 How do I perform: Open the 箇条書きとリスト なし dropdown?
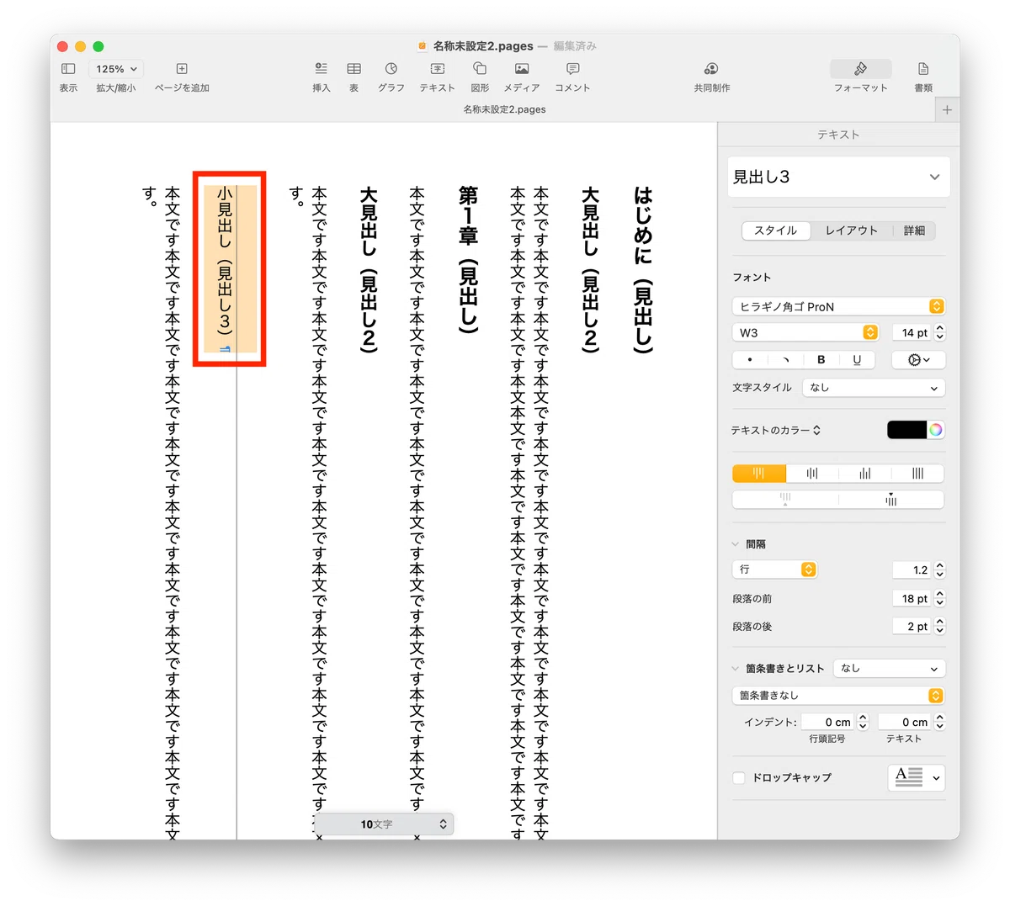click(x=889, y=668)
